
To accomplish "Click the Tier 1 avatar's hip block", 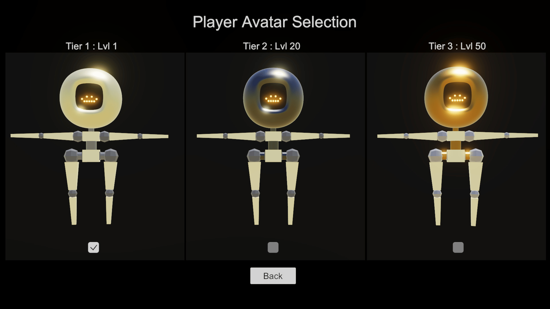I will pos(91,156).
